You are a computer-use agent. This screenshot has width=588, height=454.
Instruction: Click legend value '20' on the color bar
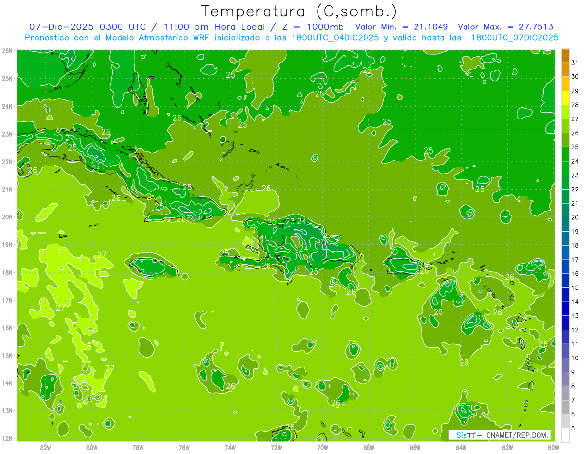tap(575, 217)
